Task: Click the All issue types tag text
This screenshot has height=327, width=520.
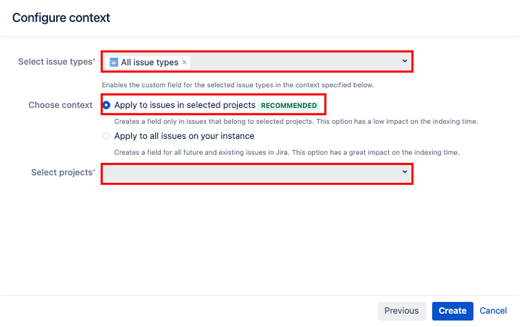Action: point(149,62)
